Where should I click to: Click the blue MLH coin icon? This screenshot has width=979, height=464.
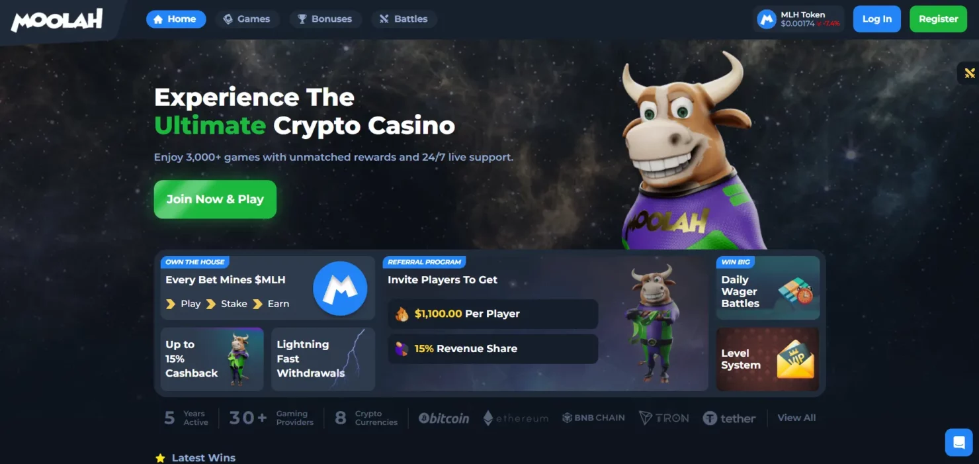pos(340,289)
